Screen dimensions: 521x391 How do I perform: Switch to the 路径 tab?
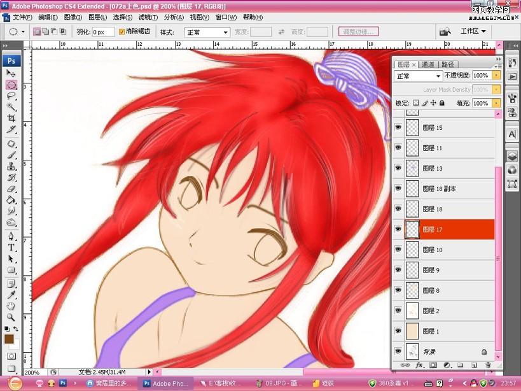pyautogui.click(x=448, y=64)
